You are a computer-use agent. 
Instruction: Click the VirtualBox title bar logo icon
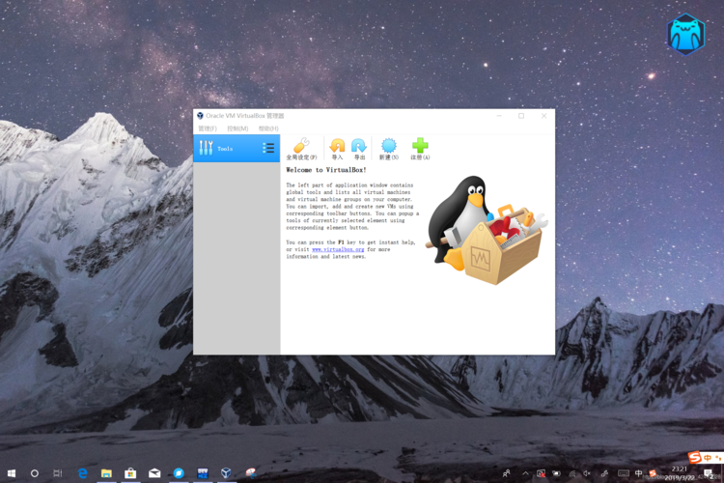pyautogui.click(x=200, y=116)
